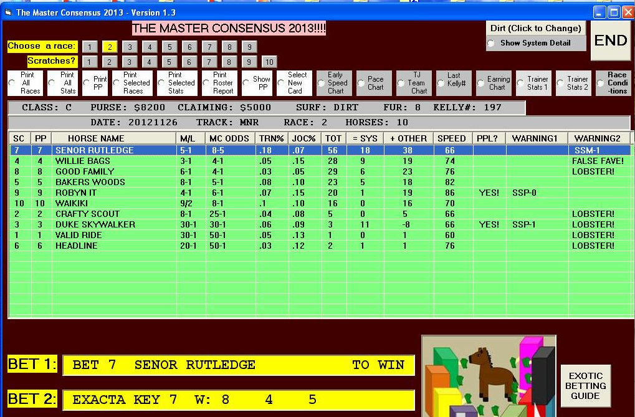635x417 pixels.
Task: Click the horse and money illustration
Action: pos(488,376)
